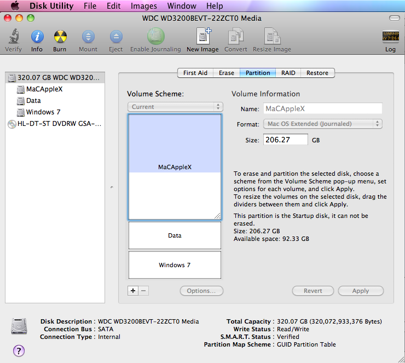Click the Burn radiation icon

click(x=60, y=37)
